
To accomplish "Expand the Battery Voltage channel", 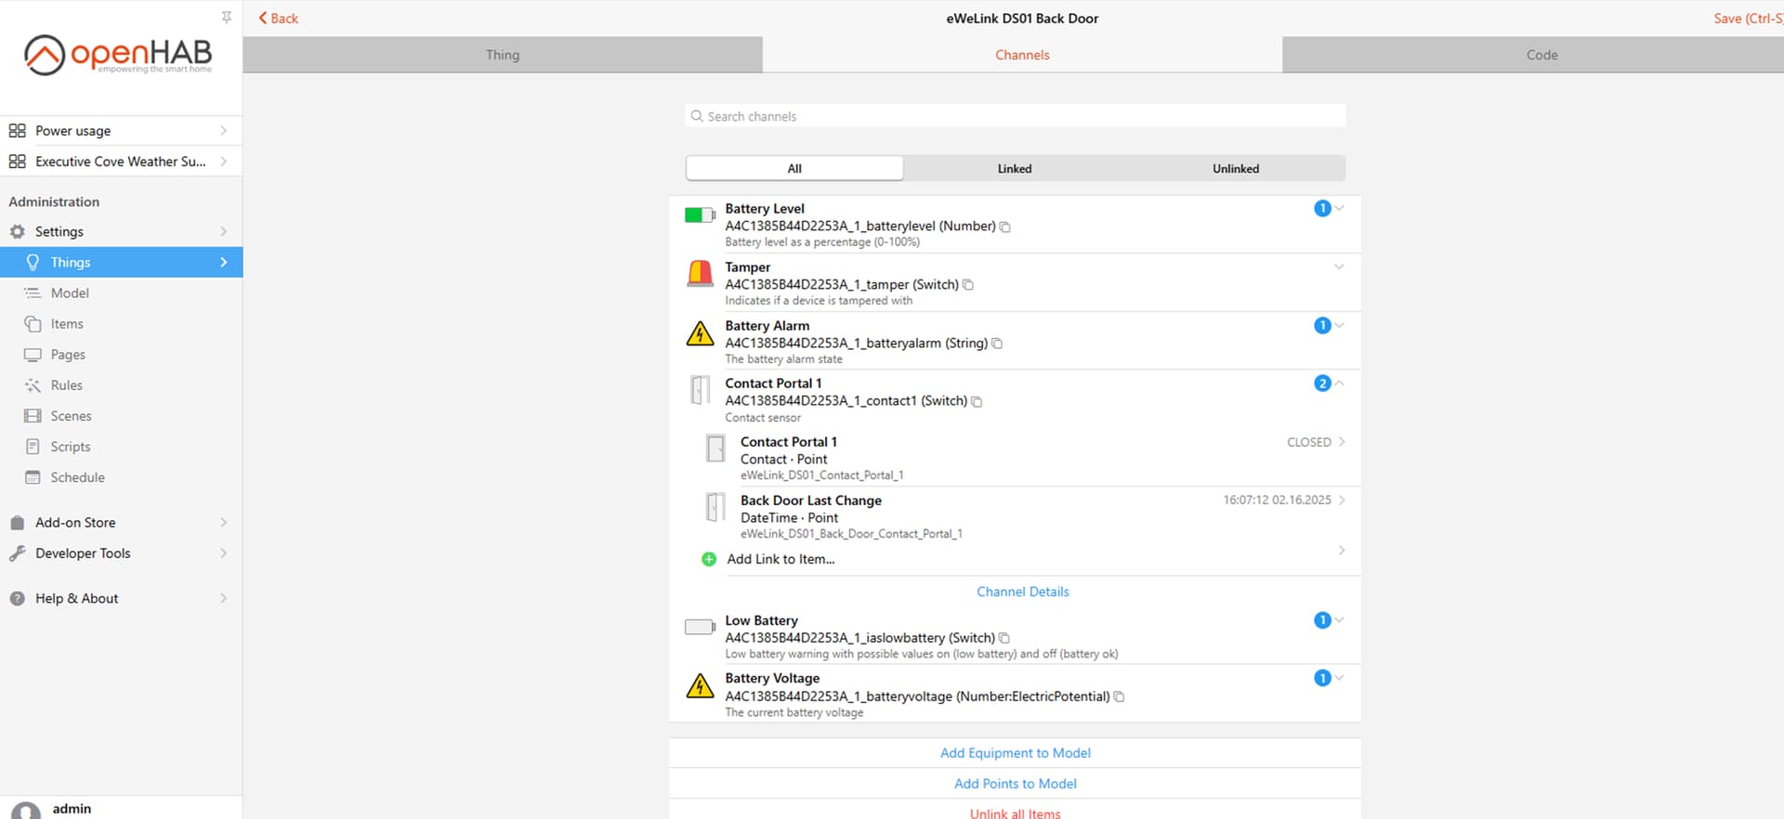I will [1339, 678].
